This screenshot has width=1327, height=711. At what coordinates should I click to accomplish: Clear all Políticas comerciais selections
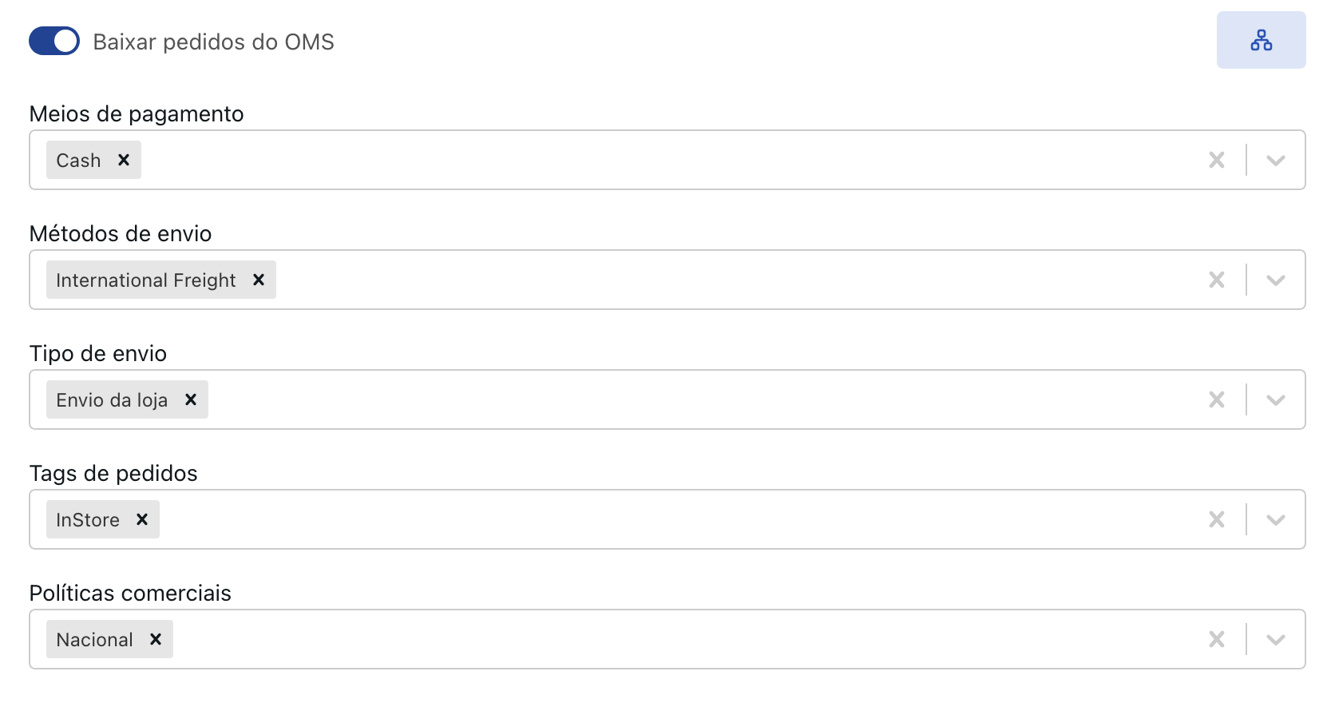pyautogui.click(x=1217, y=639)
